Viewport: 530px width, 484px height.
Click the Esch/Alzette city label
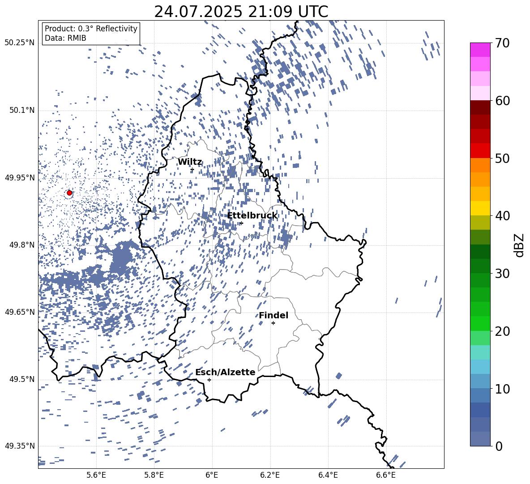226,372
